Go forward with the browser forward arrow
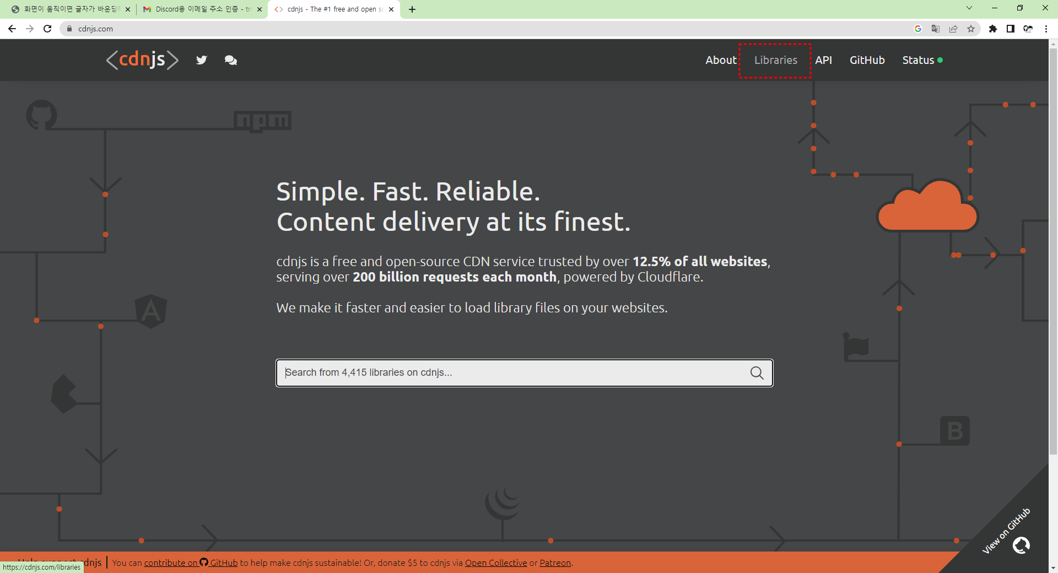This screenshot has height=573, width=1058. pyautogui.click(x=30, y=29)
